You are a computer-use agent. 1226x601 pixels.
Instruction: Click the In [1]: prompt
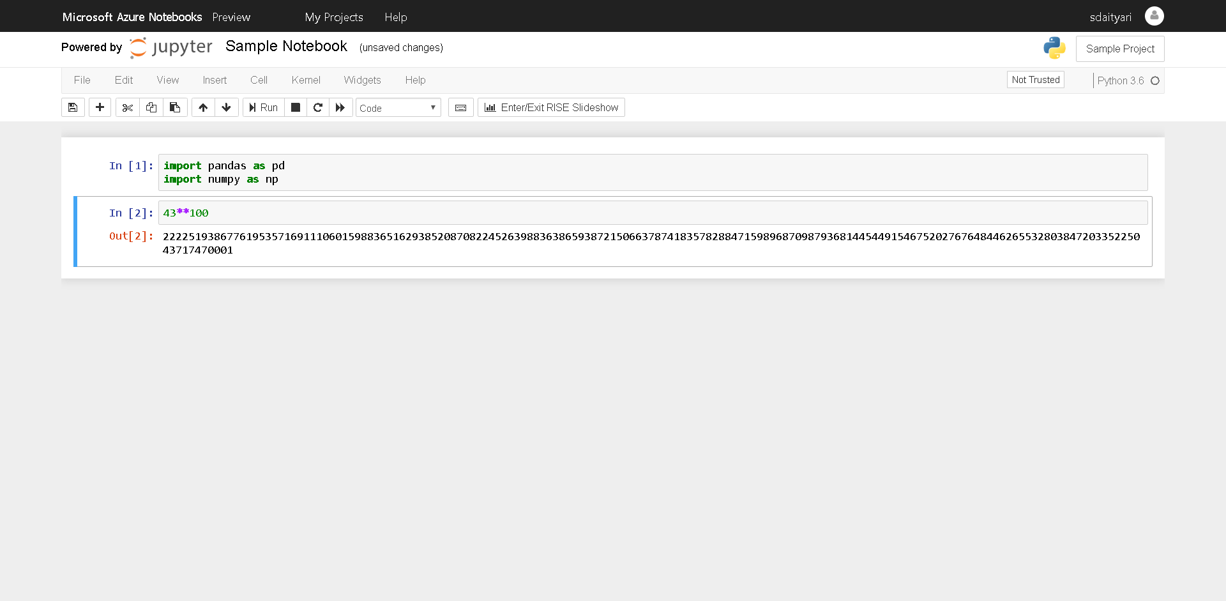click(132, 166)
